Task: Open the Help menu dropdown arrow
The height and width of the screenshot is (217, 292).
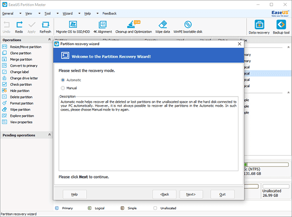Action: 97,14
